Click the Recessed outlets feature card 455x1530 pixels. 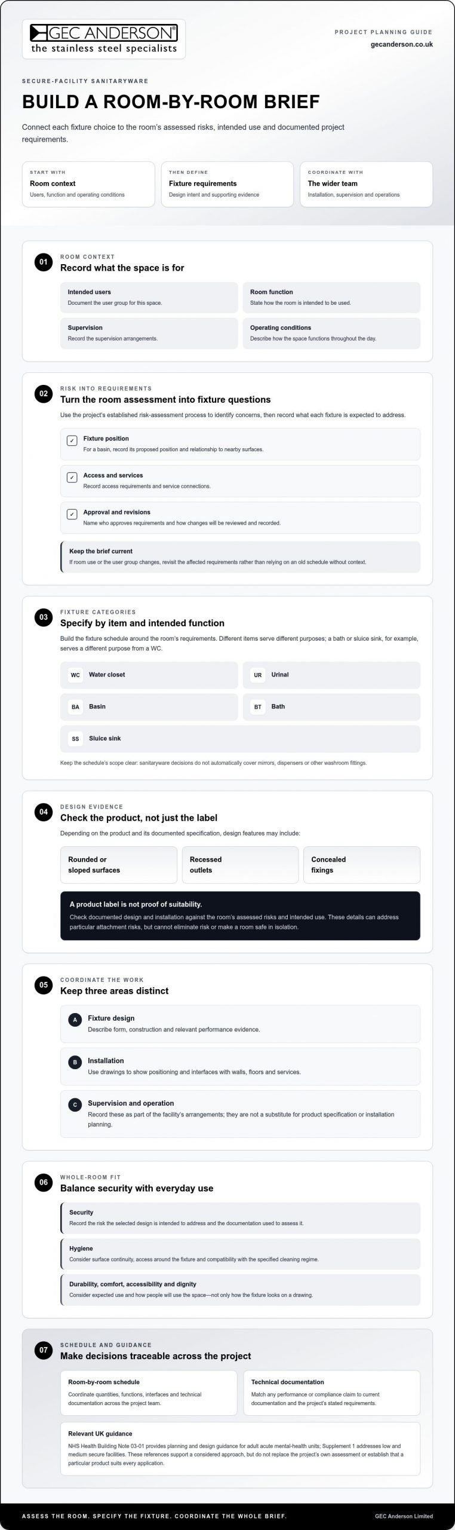click(x=240, y=865)
